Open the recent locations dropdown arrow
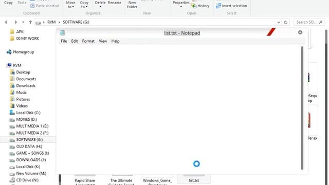The height and width of the screenshot is (185, 329). (23, 22)
